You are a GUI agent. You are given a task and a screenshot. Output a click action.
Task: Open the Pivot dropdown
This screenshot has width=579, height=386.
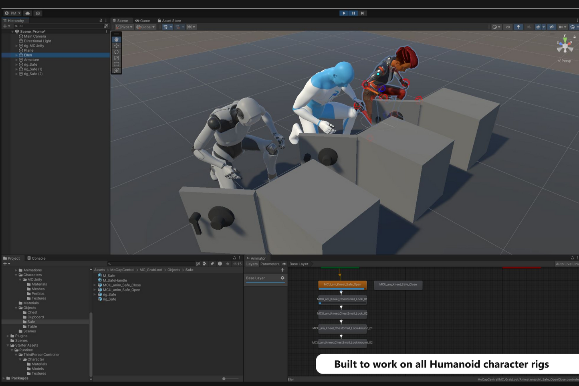pos(124,27)
